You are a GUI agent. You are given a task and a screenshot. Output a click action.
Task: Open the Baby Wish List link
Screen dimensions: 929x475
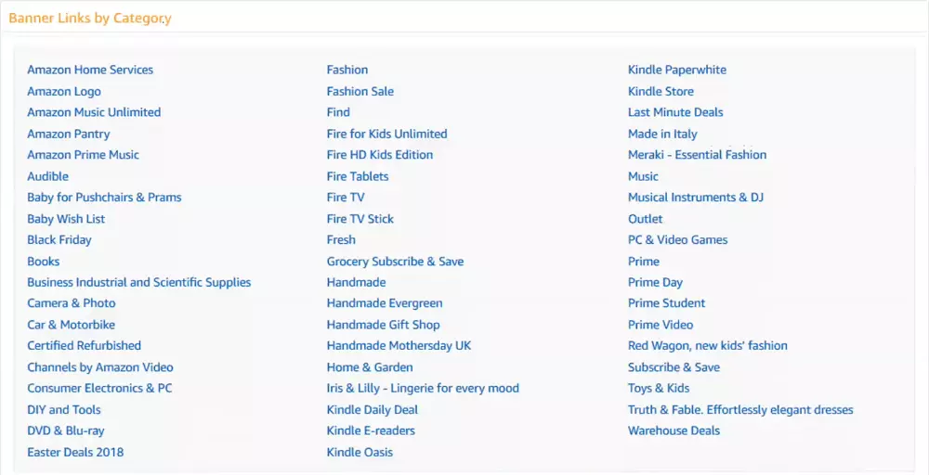(66, 219)
